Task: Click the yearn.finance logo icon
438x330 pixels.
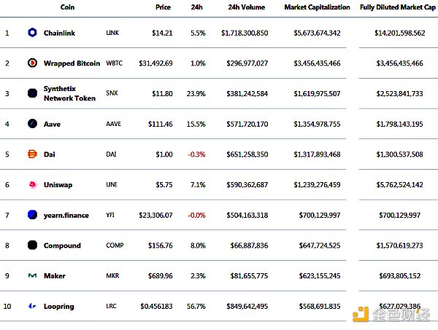Action: tap(32, 215)
